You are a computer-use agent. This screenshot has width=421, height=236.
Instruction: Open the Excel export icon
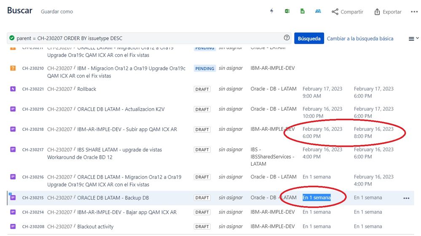pos(287,11)
